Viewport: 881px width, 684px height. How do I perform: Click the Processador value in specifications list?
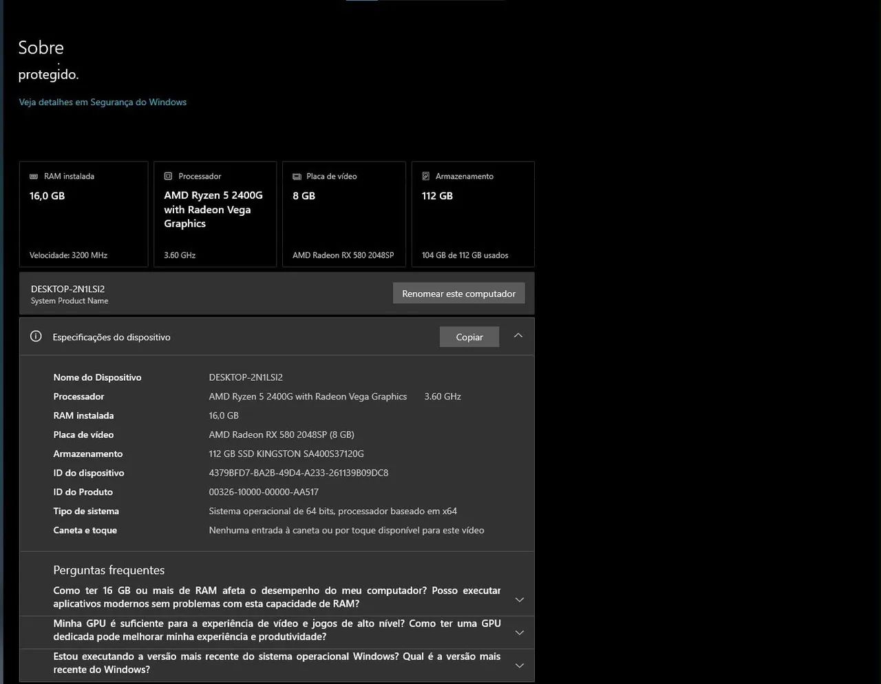point(308,397)
